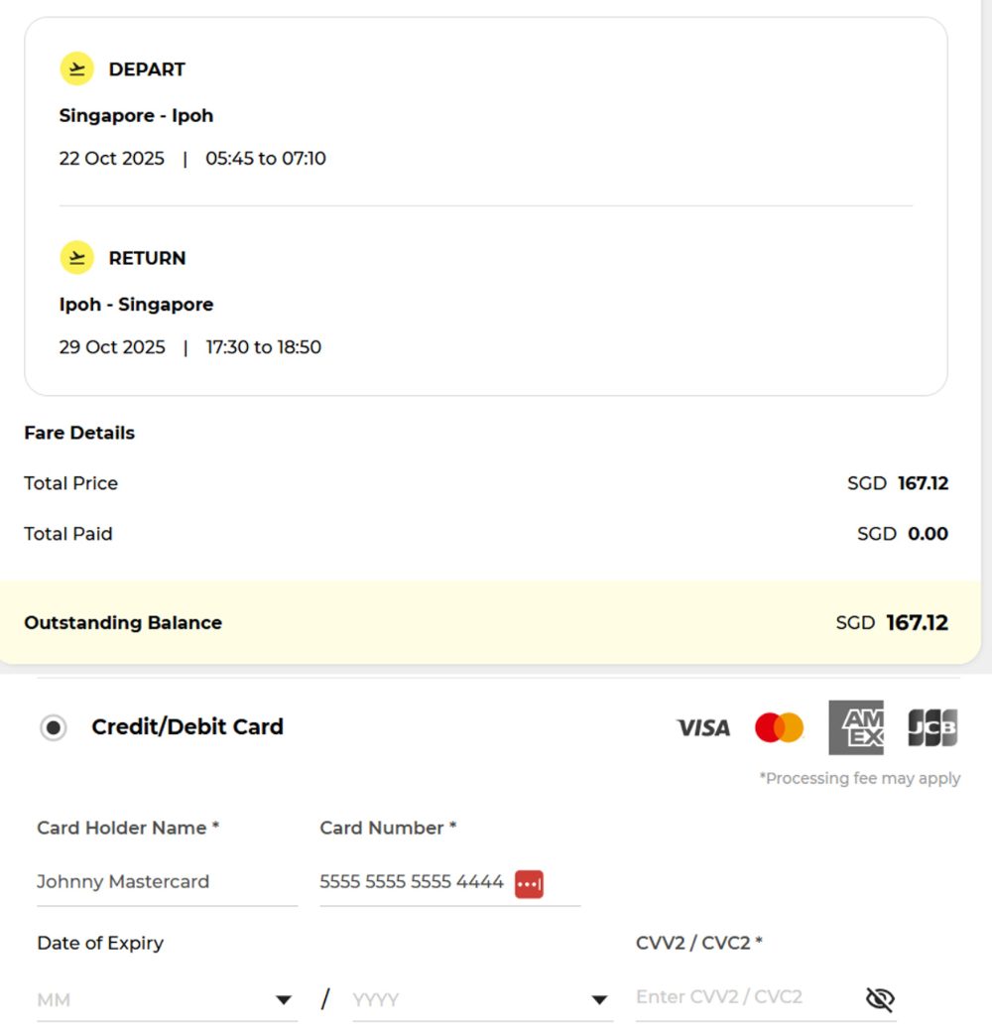Click the Credit/Debit Card label
The width and height of the screenshot is (992, 1036).
point(187,726)
